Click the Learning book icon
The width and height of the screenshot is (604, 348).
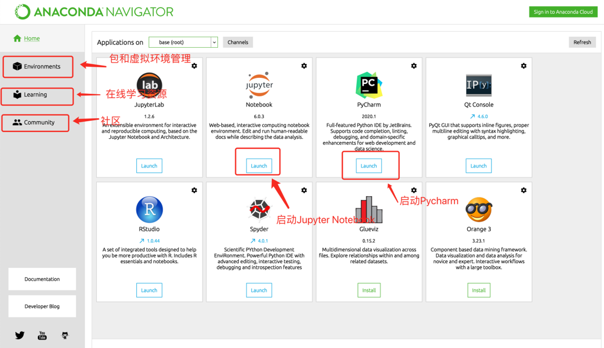18,94
